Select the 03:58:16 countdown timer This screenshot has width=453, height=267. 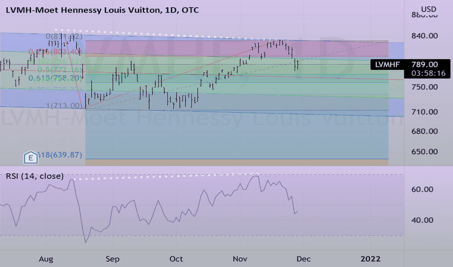(x=428, y=73)
